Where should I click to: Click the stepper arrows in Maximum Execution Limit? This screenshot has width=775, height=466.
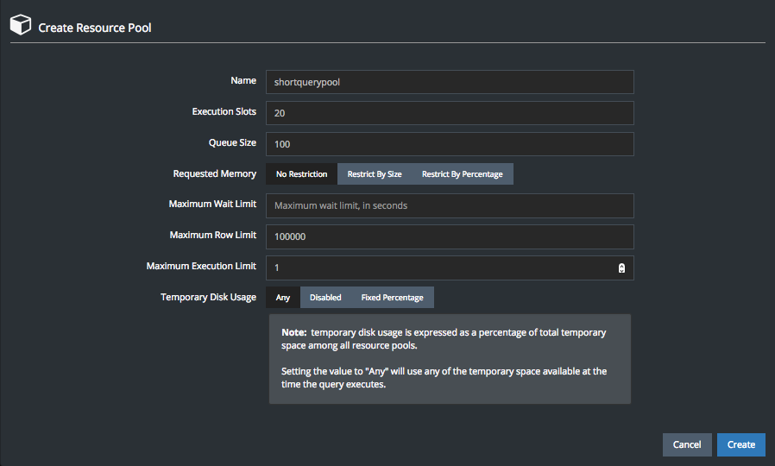pos(621,268)
